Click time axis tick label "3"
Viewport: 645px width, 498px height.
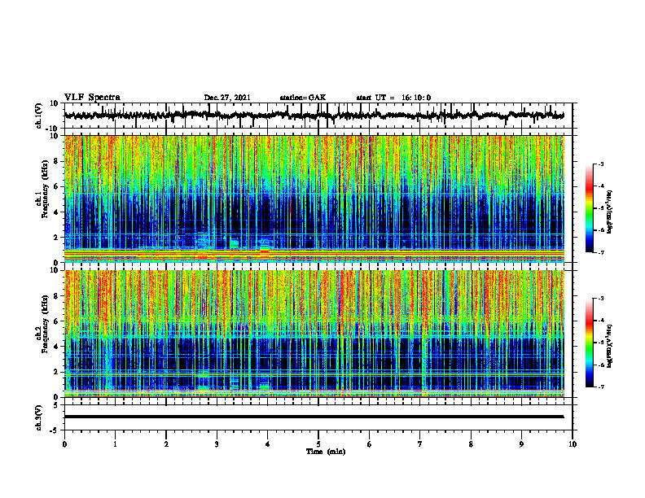pyautogui.click(x=217, y=444)
